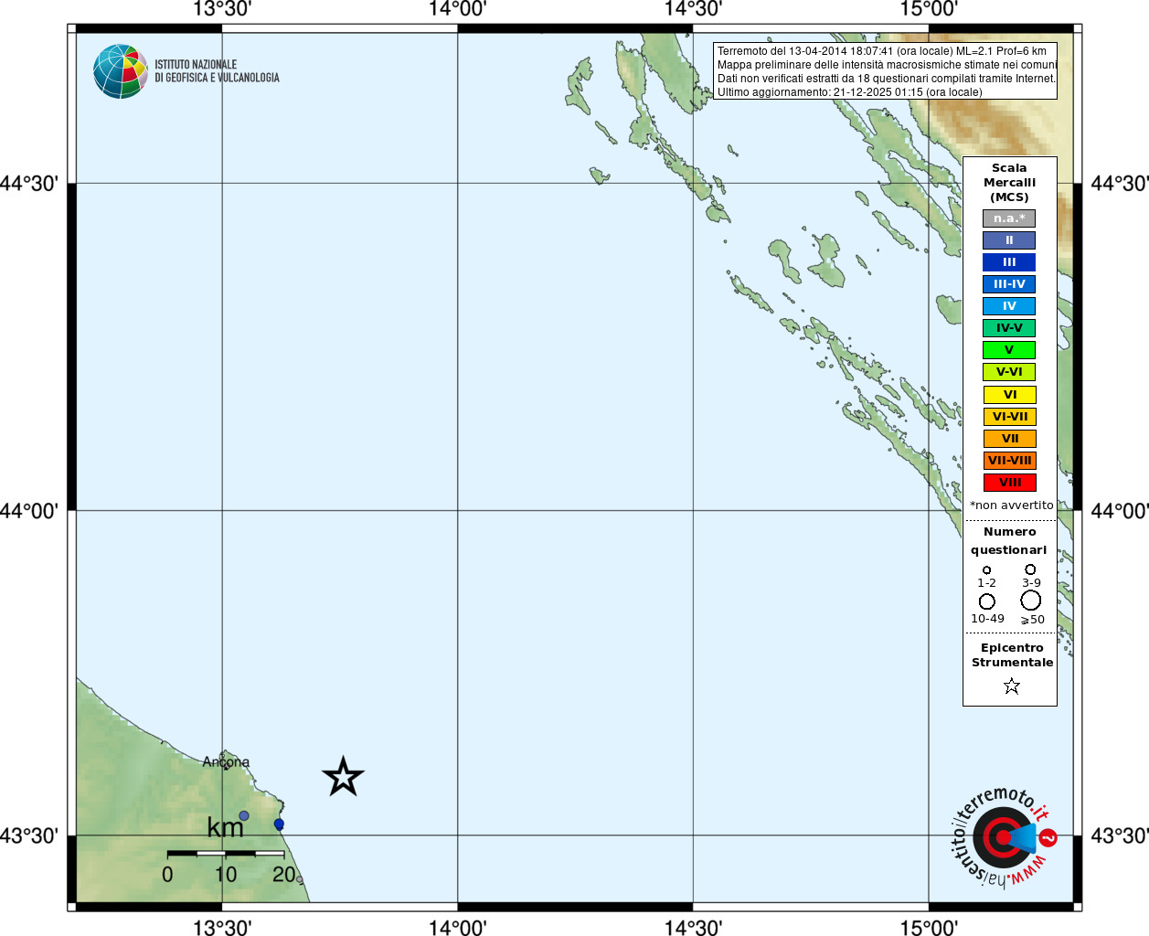Click the III intensity legend swatch
1149x936 pixels.
tap(1009, 262)
